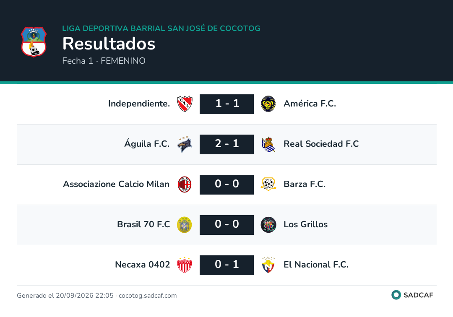
Task: Click the Necaxa 0402 striped crest
Action: click(x=185, y=265)
